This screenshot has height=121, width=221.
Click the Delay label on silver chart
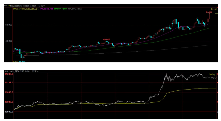point(214,9)
